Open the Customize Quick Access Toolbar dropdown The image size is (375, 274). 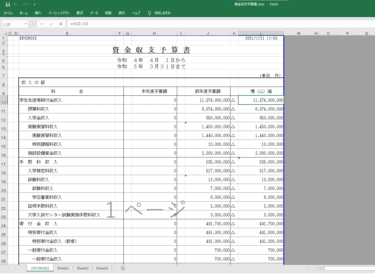tap(34, 5)
